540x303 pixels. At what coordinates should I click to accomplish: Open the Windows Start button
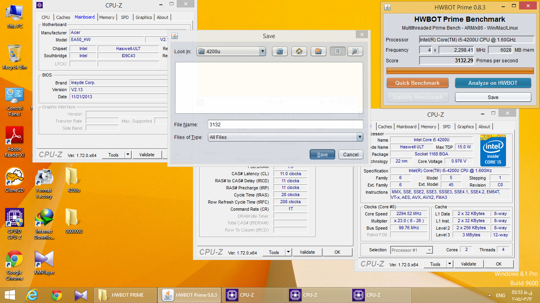click(9, 295)
